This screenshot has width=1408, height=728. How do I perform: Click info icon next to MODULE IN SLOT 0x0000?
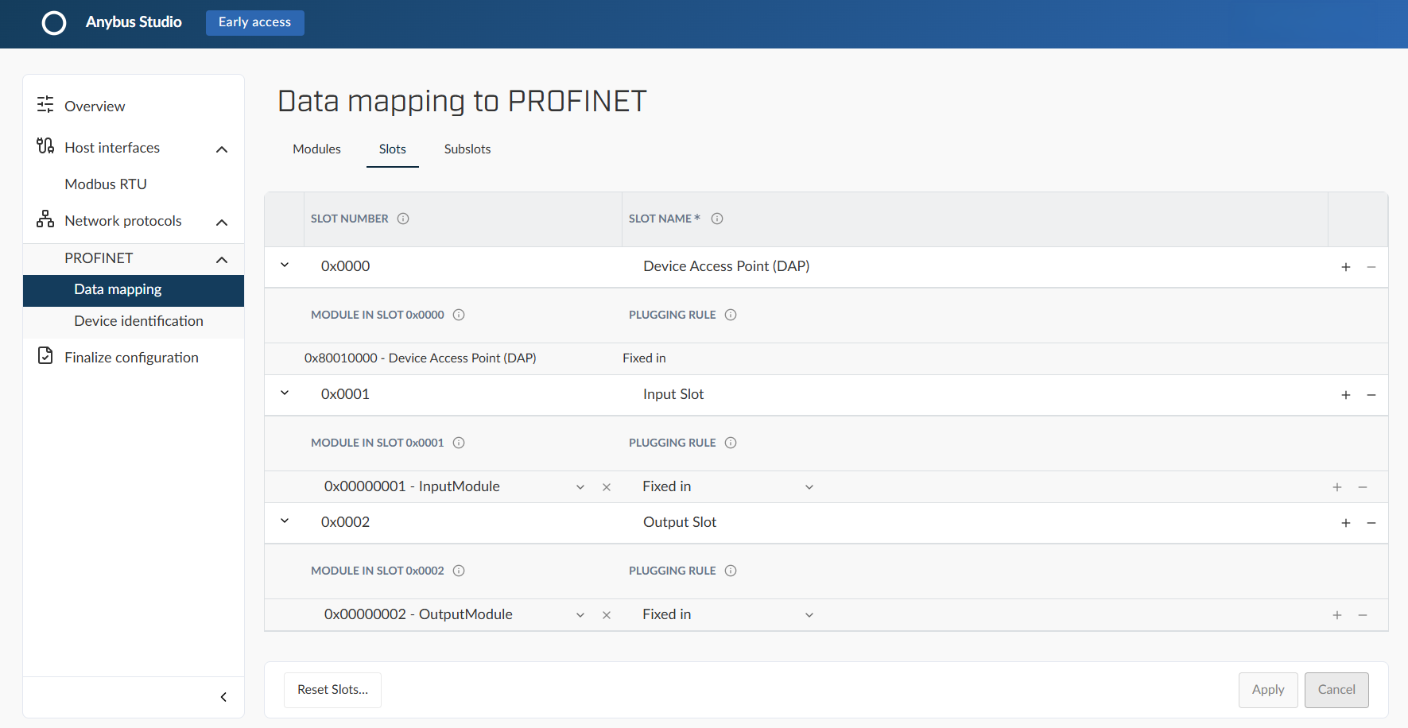pos(459,315)
